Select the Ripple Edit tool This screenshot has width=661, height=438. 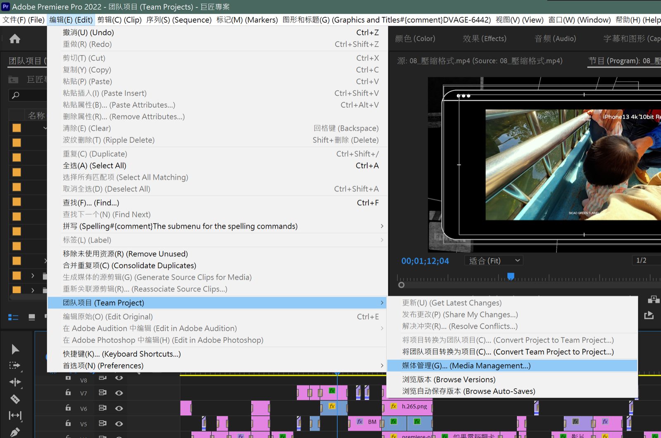click(15, 382)
